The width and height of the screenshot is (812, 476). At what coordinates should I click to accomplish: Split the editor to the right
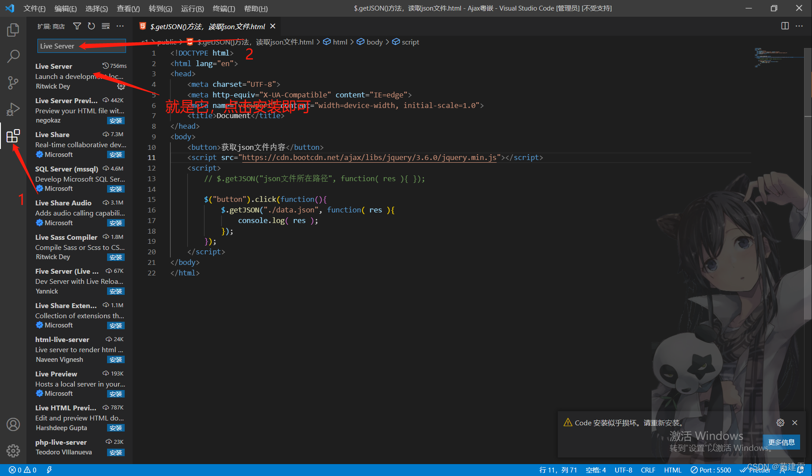(785, 26)
